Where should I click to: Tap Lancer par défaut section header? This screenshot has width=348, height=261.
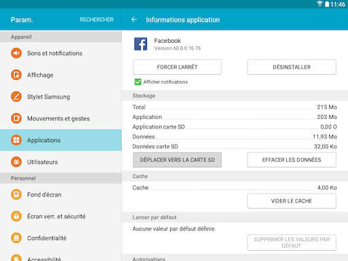[x=234, y=217]
